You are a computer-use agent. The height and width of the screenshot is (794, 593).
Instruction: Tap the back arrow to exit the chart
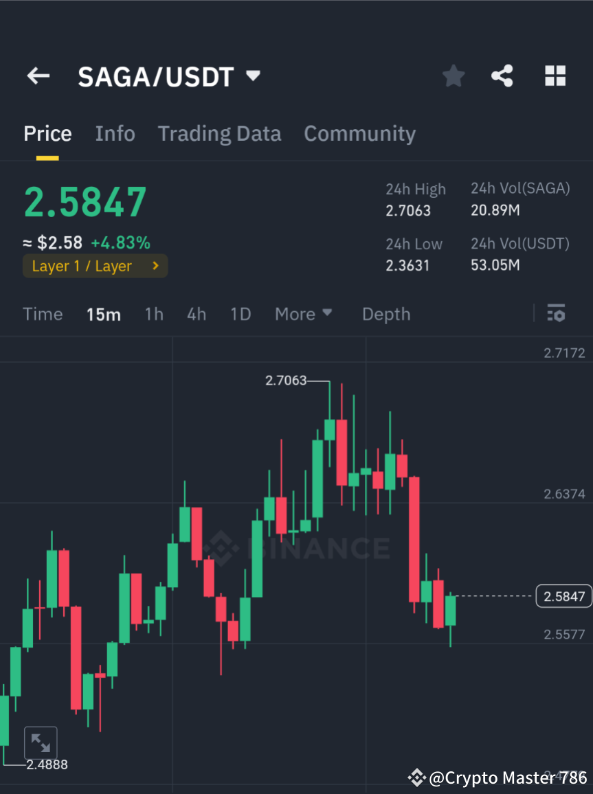pos(38,76)
